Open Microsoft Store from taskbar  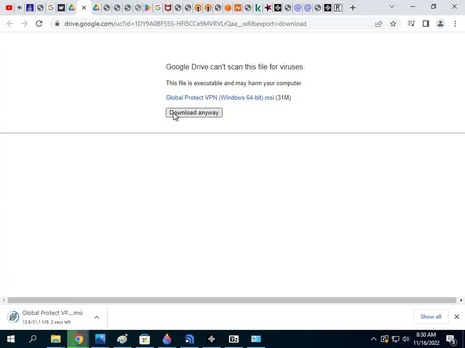pos(144,339)
